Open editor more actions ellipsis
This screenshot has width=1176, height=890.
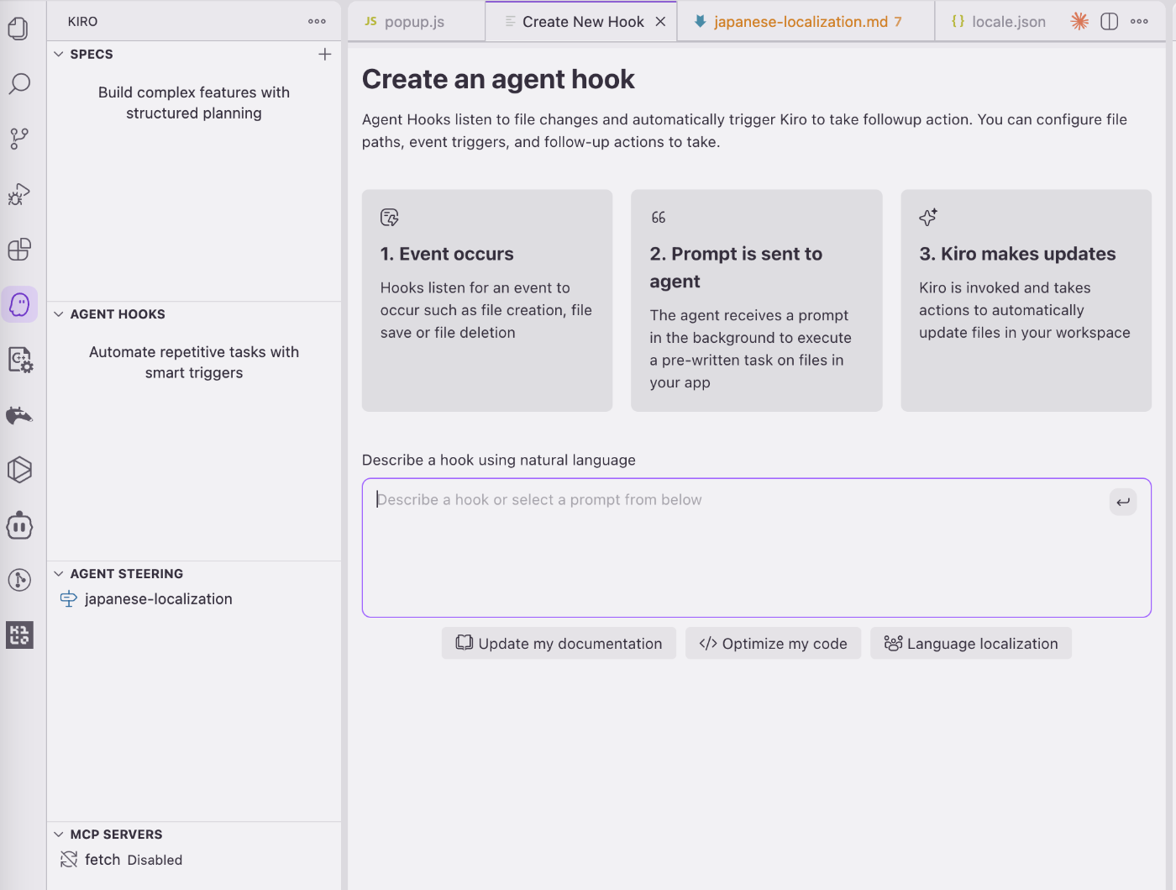click(1139, 22)
